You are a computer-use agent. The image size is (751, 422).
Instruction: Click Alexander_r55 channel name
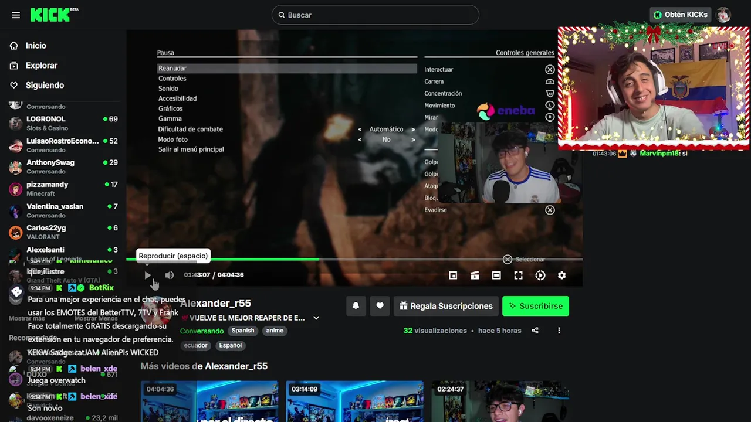click(215, 303)
